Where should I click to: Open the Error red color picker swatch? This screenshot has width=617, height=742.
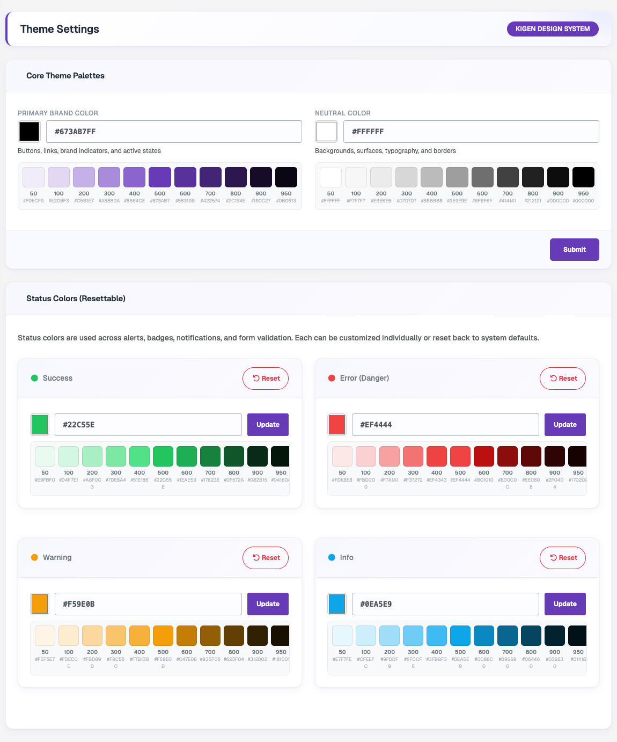[x=337, y=425]
